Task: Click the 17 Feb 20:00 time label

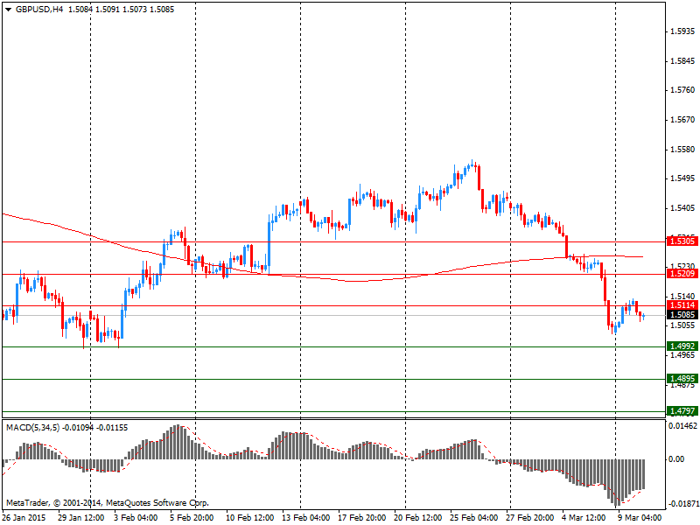Action: tap(362, 518)
